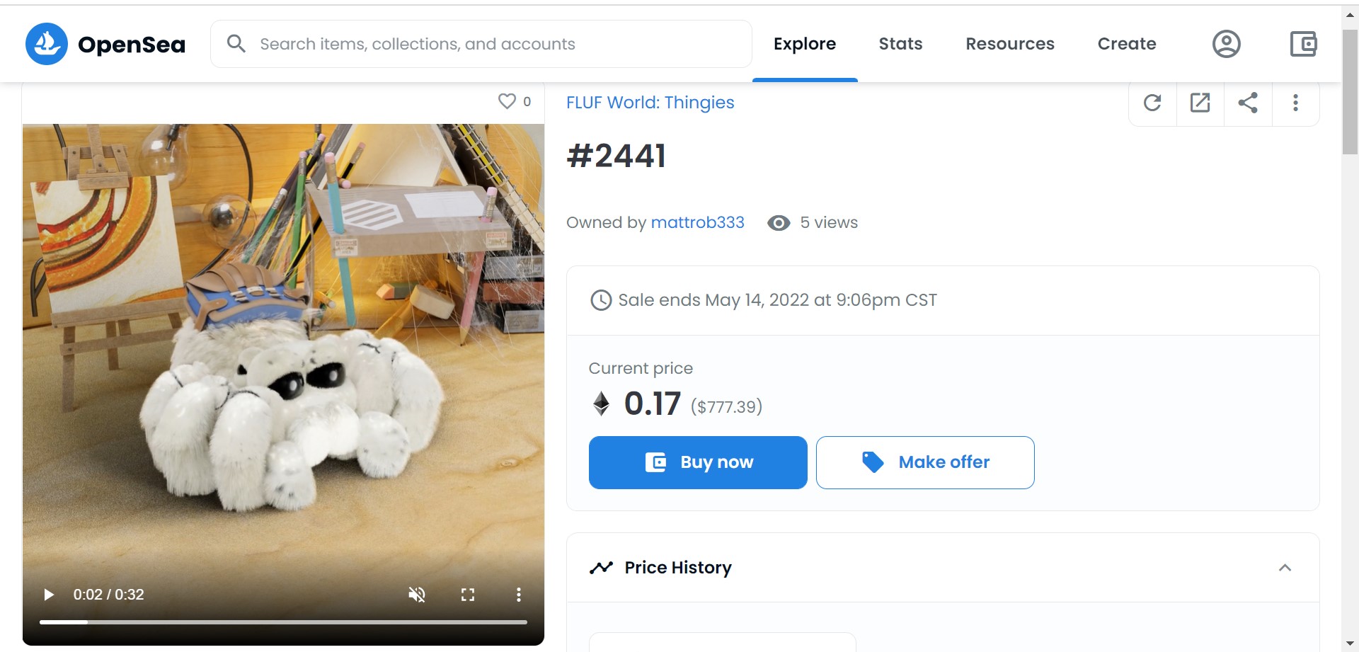Open item in new window icon
The width and height of the screenshot is (1359, 652).
coord(1200,103)
